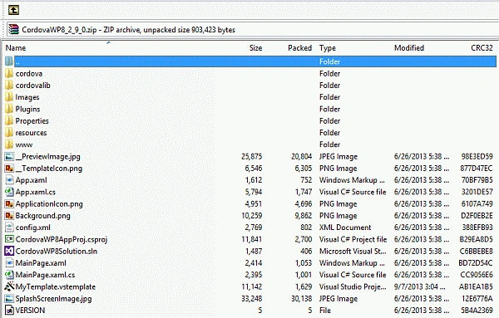This screenshot has width=499, height=318.
Task: Select the www folder icon
Action: coord(9,144)
